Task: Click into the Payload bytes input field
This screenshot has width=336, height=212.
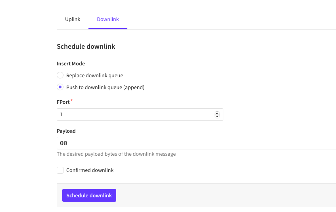Action: 198,143
